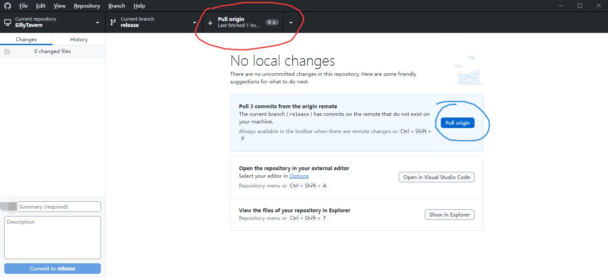Close the GitHub Desktop window

point(599,5)
